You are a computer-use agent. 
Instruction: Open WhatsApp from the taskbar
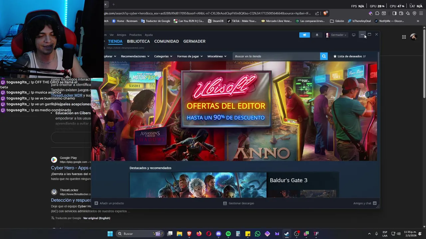(258, 234)
